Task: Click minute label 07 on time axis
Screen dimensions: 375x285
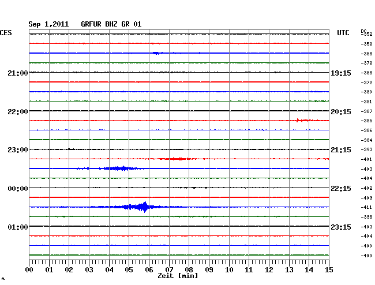Action: click(169, 269)
